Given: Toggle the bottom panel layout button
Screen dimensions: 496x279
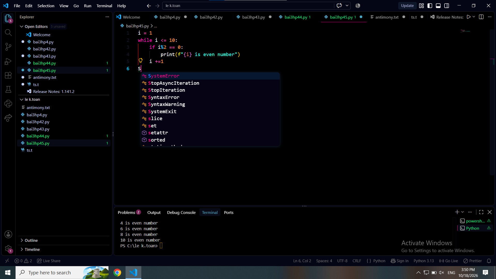Looking at the screenshot, I should click(x=438, y=6).
